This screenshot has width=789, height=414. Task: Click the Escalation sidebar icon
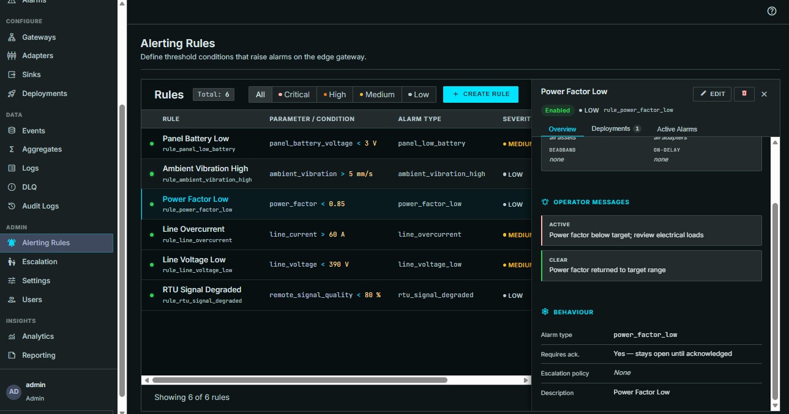pos(12,262)
